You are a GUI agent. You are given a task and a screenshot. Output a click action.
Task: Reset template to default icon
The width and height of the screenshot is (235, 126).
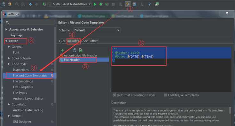(81, 50)
